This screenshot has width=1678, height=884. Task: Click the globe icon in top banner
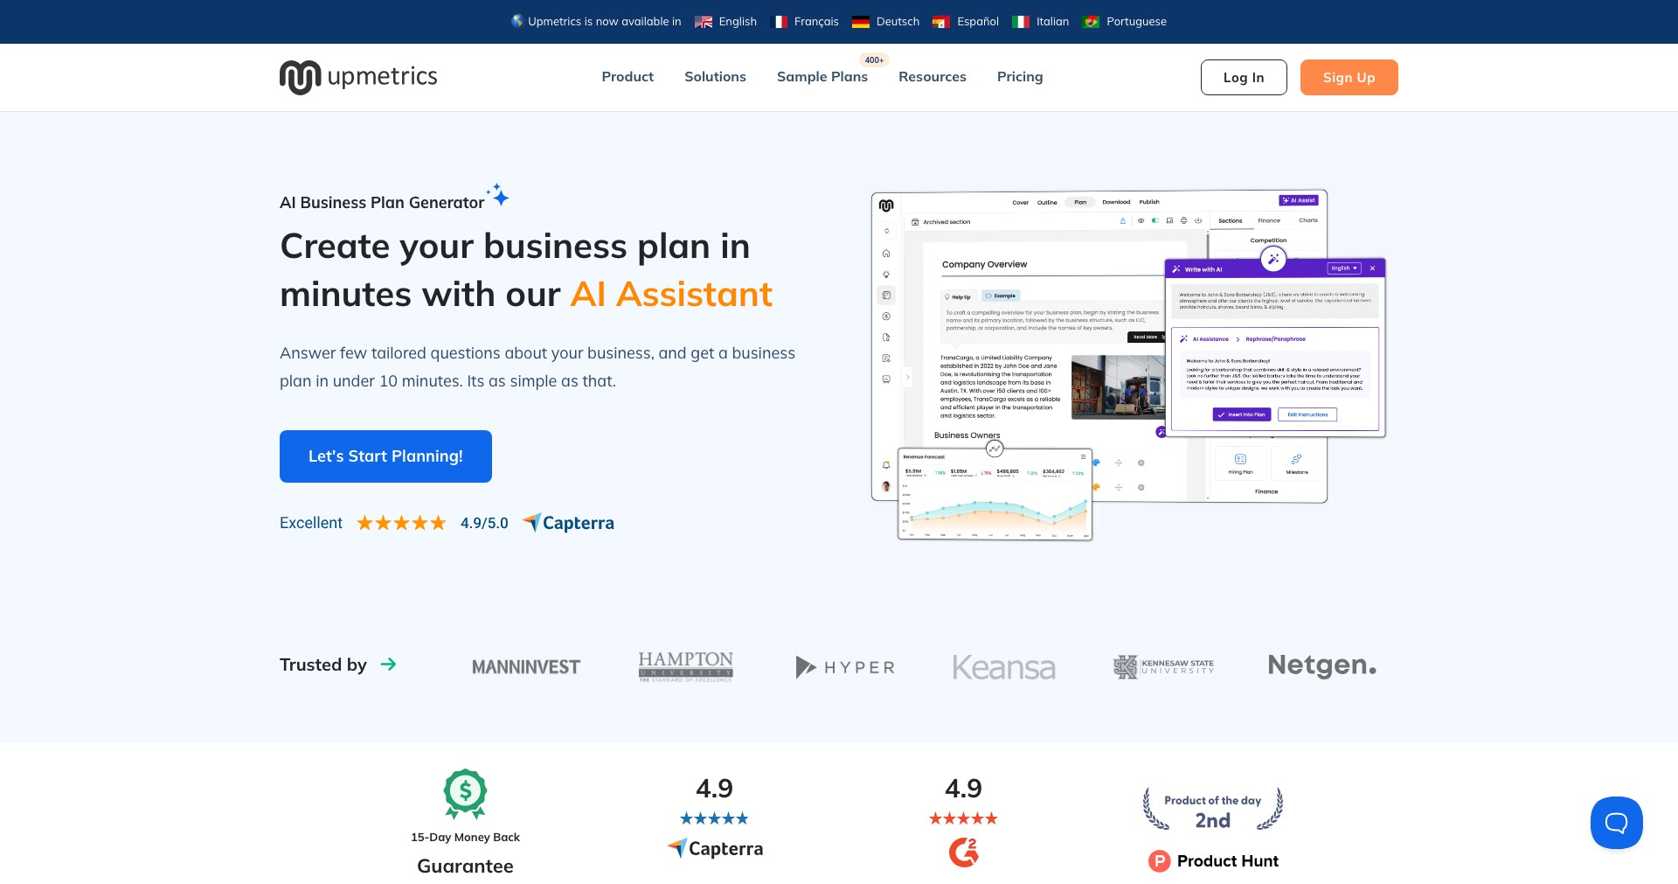click(517, 21)
